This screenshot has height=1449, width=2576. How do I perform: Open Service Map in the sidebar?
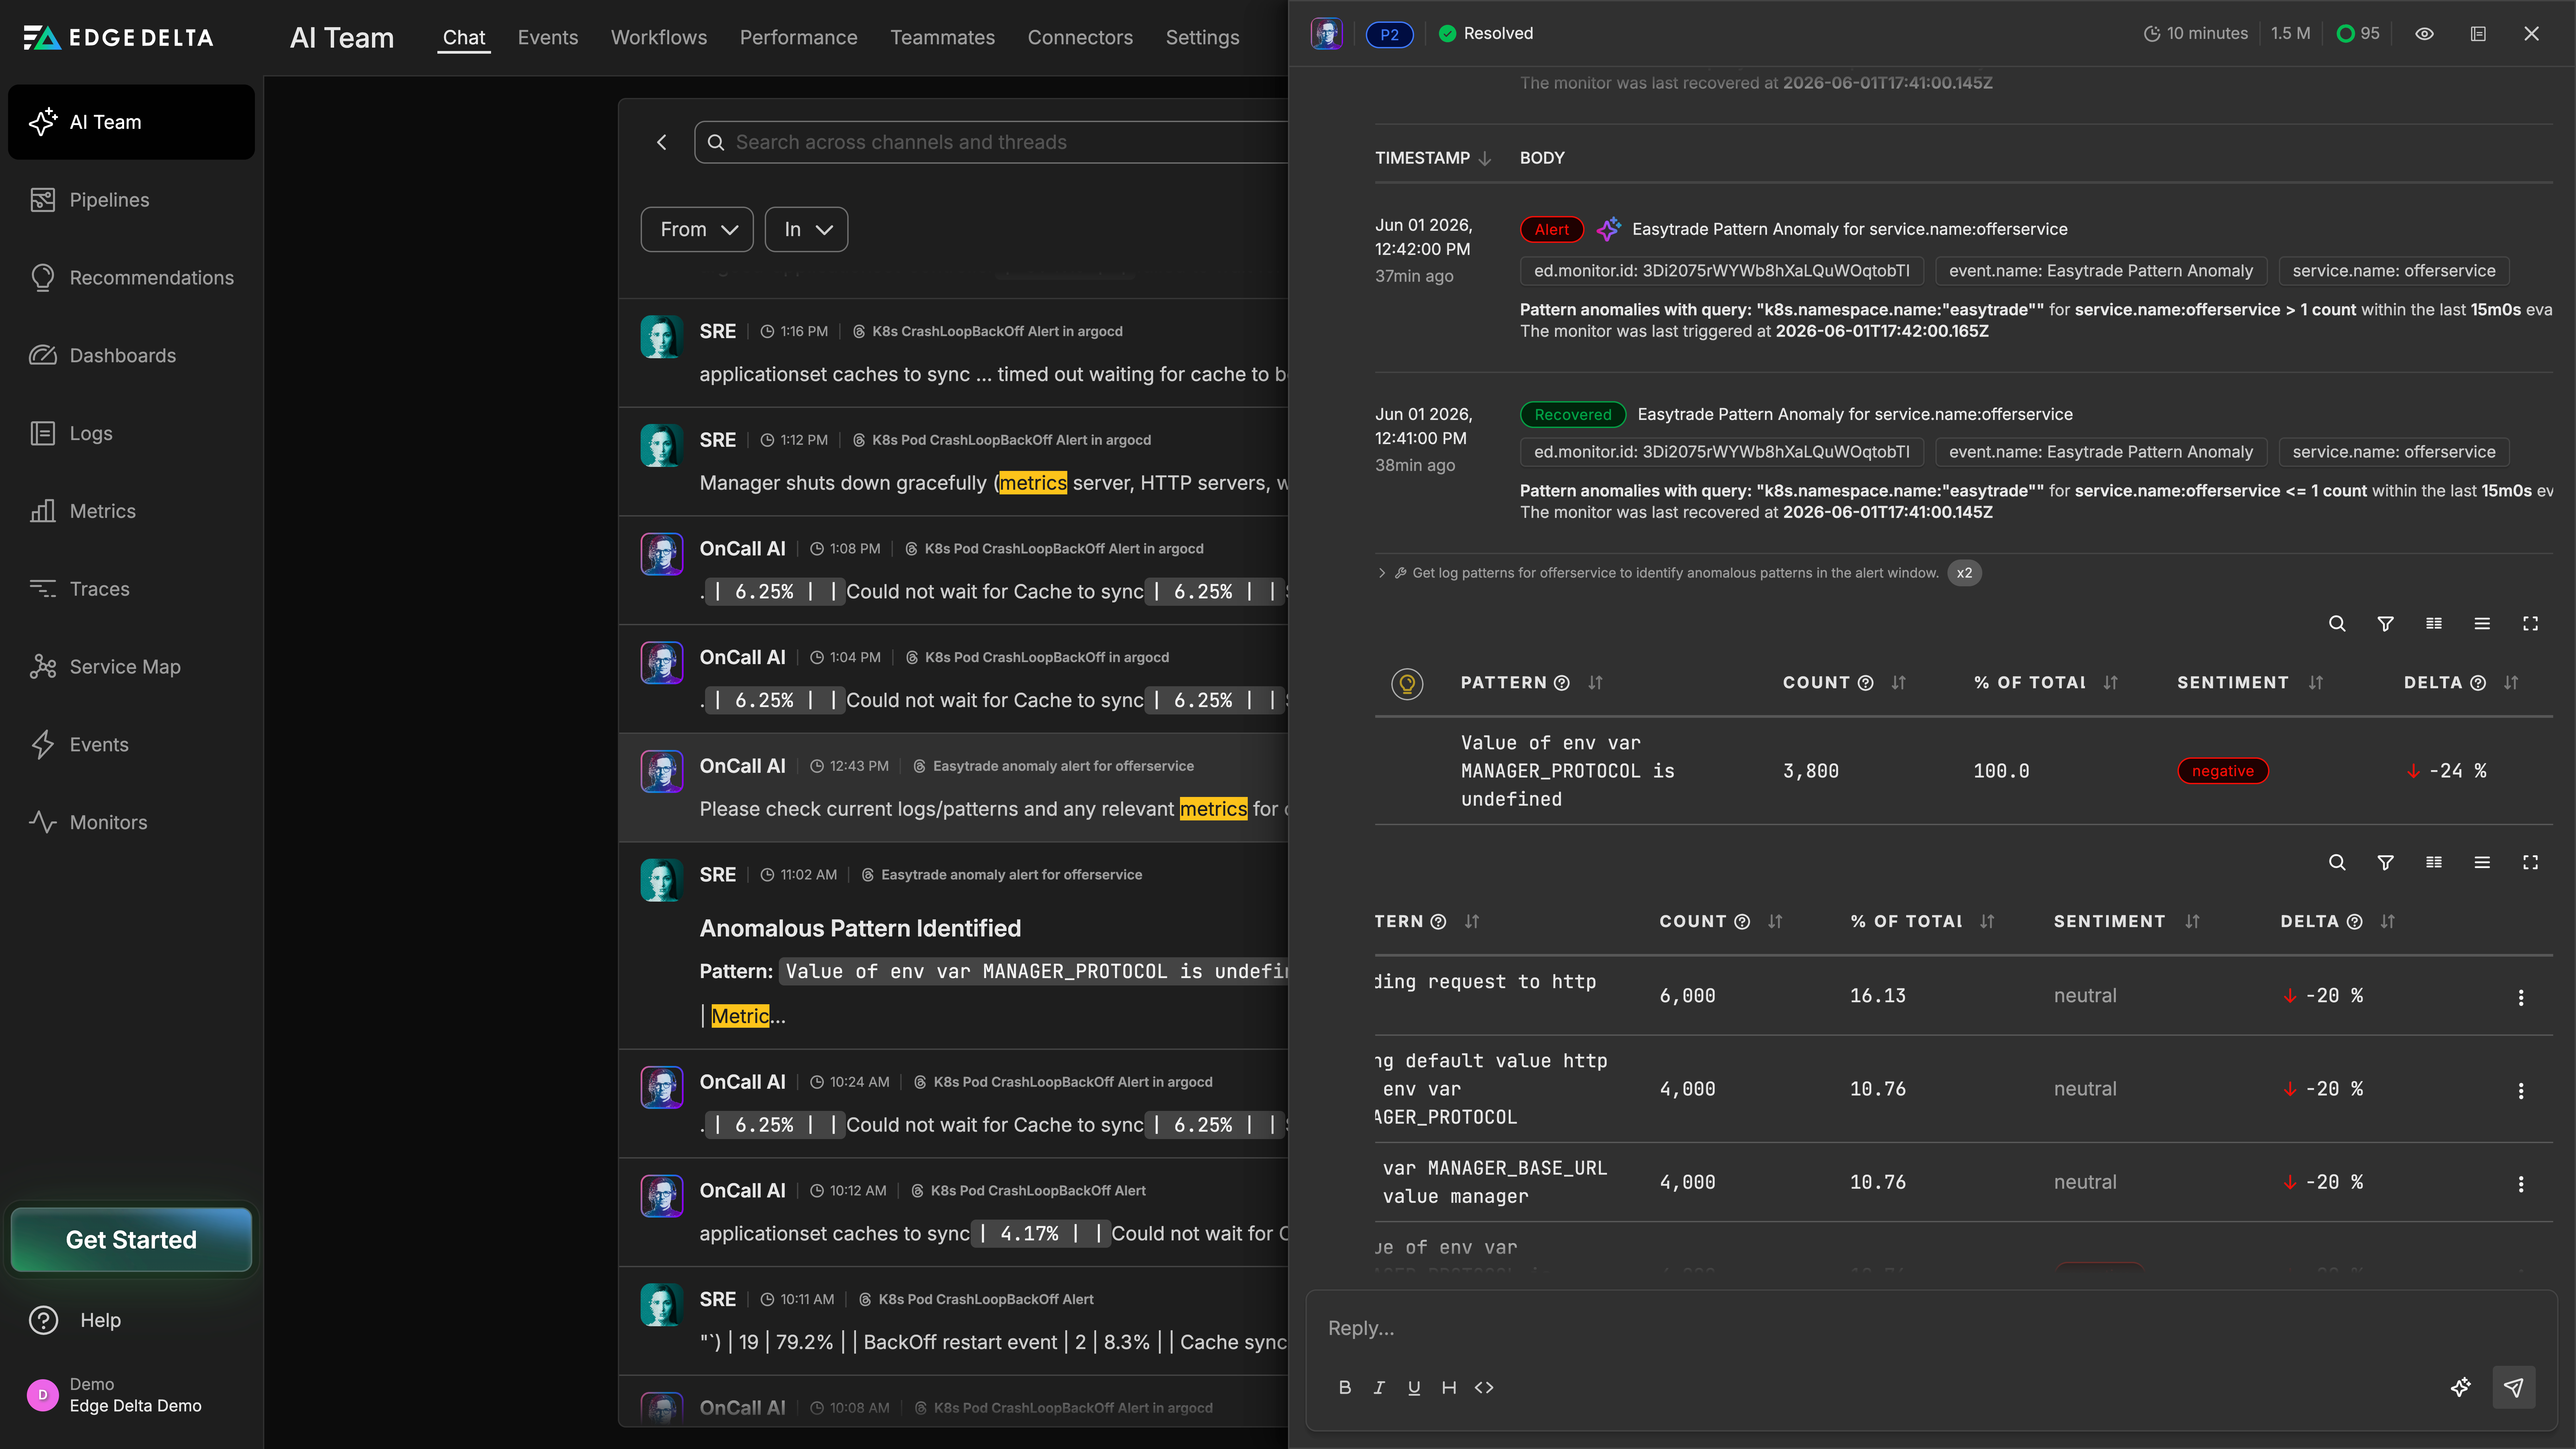tap(131, 667)
